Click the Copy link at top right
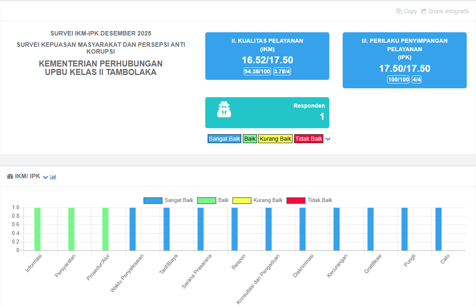476x306 pixels. [410, 11]
